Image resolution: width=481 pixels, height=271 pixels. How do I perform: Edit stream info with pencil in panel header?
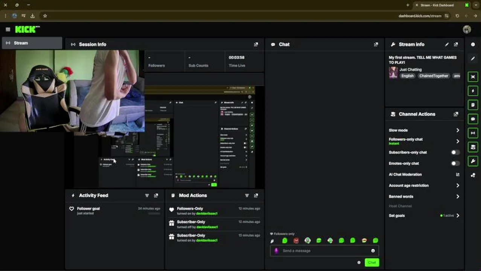[x=447, y=44]
